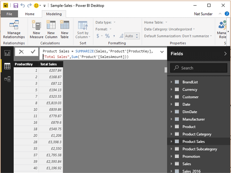Toggle the thousands separator comma
This screenshot has height=173, width=231.
click(114, 36)
